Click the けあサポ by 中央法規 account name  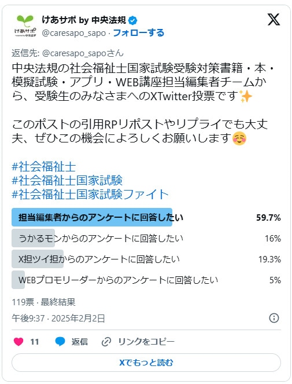click(84, 20)
